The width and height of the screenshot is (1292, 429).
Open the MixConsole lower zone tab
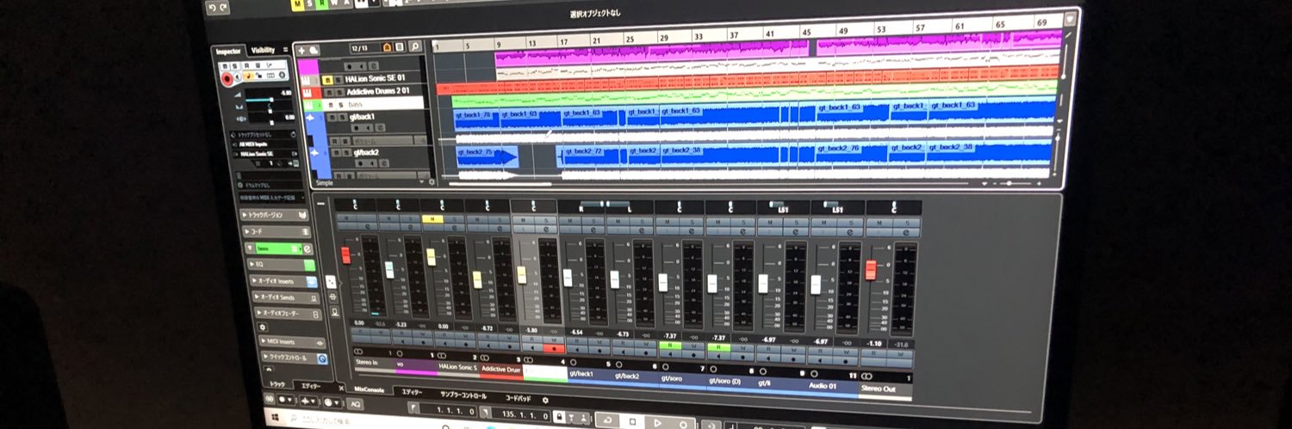pyautogui.click(x=371, y=389)
